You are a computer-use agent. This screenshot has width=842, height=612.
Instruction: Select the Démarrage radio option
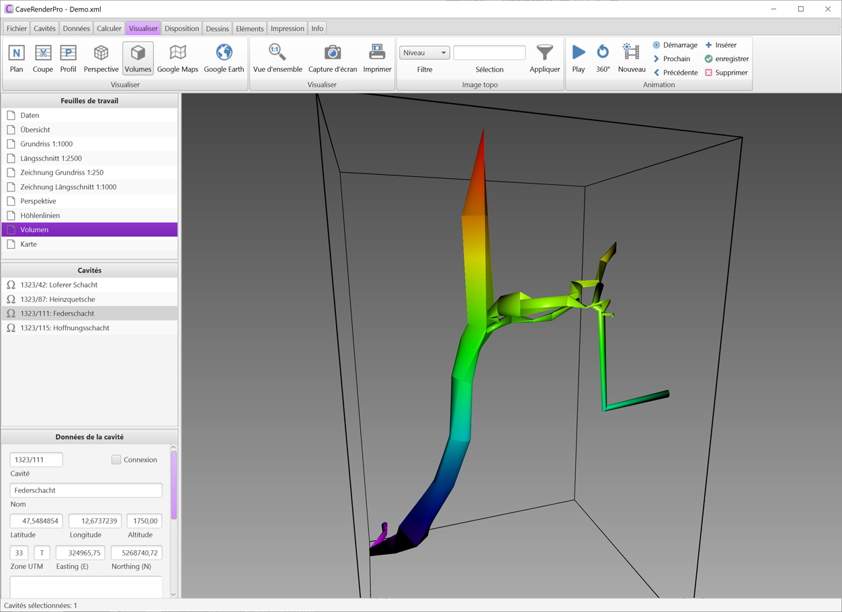(657, 45)
